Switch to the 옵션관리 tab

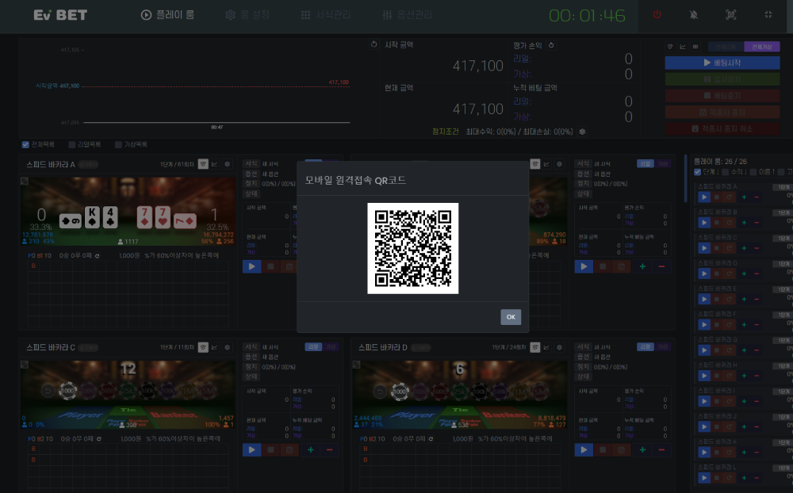pyautogui.click(x=407, y=15)
